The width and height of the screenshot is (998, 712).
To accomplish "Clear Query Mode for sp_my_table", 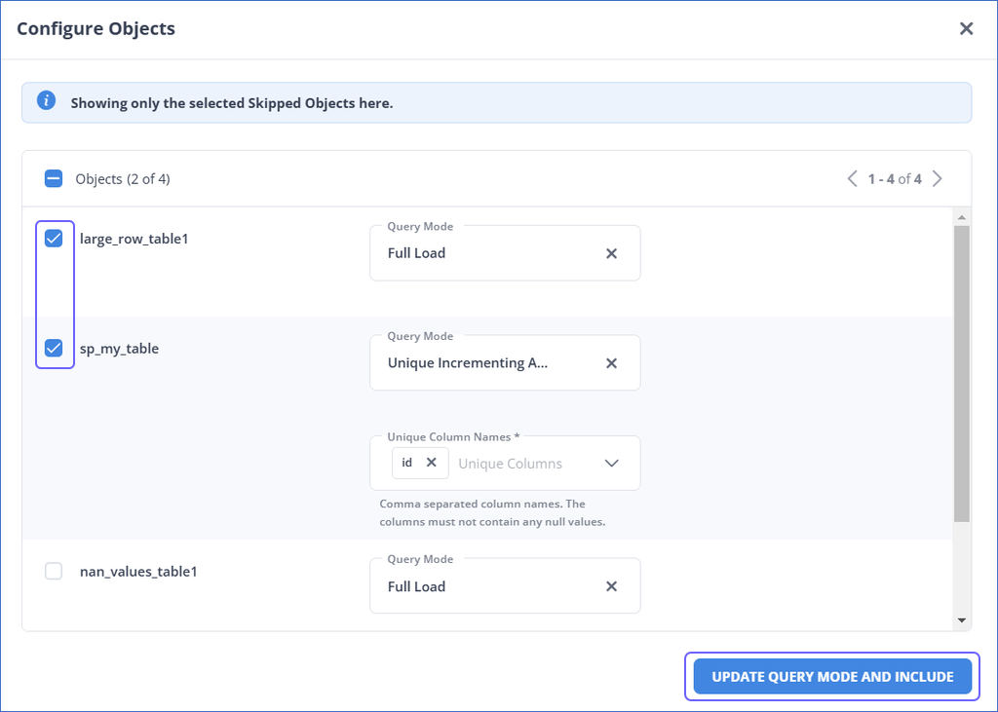I will [x=611, y=363].
